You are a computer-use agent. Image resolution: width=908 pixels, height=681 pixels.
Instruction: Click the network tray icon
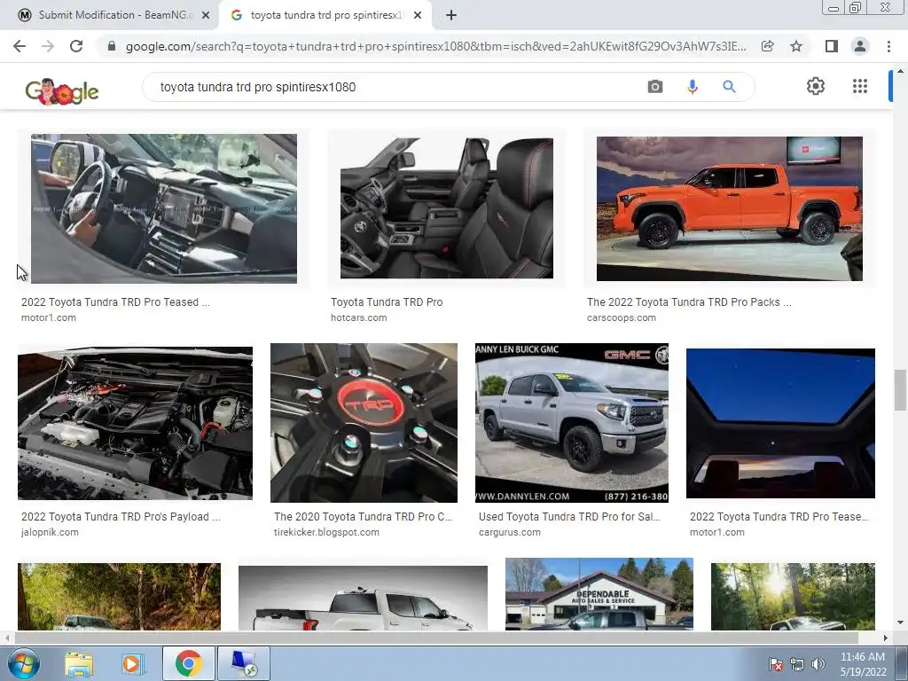[797, 664]
